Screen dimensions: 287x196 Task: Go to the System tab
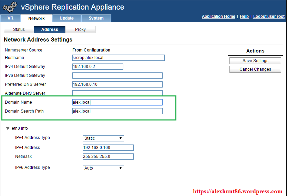click(96, 18)
